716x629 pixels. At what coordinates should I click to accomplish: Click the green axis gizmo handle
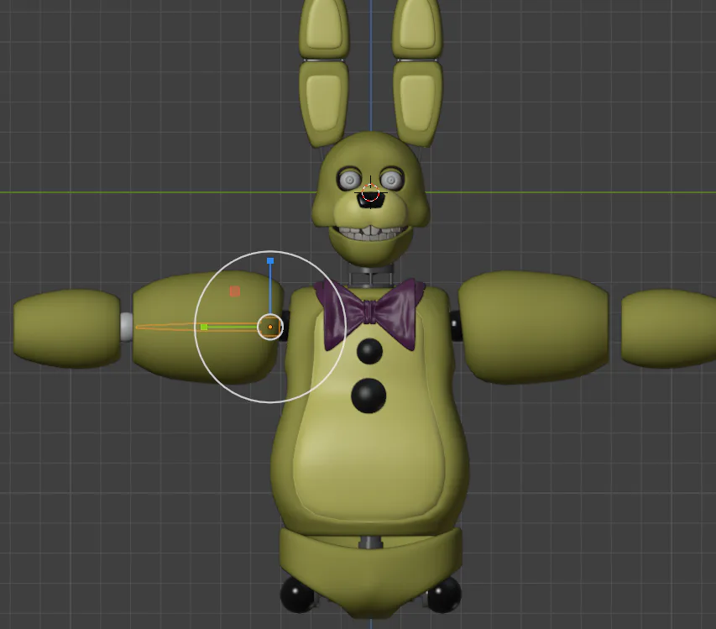point(204,327)
